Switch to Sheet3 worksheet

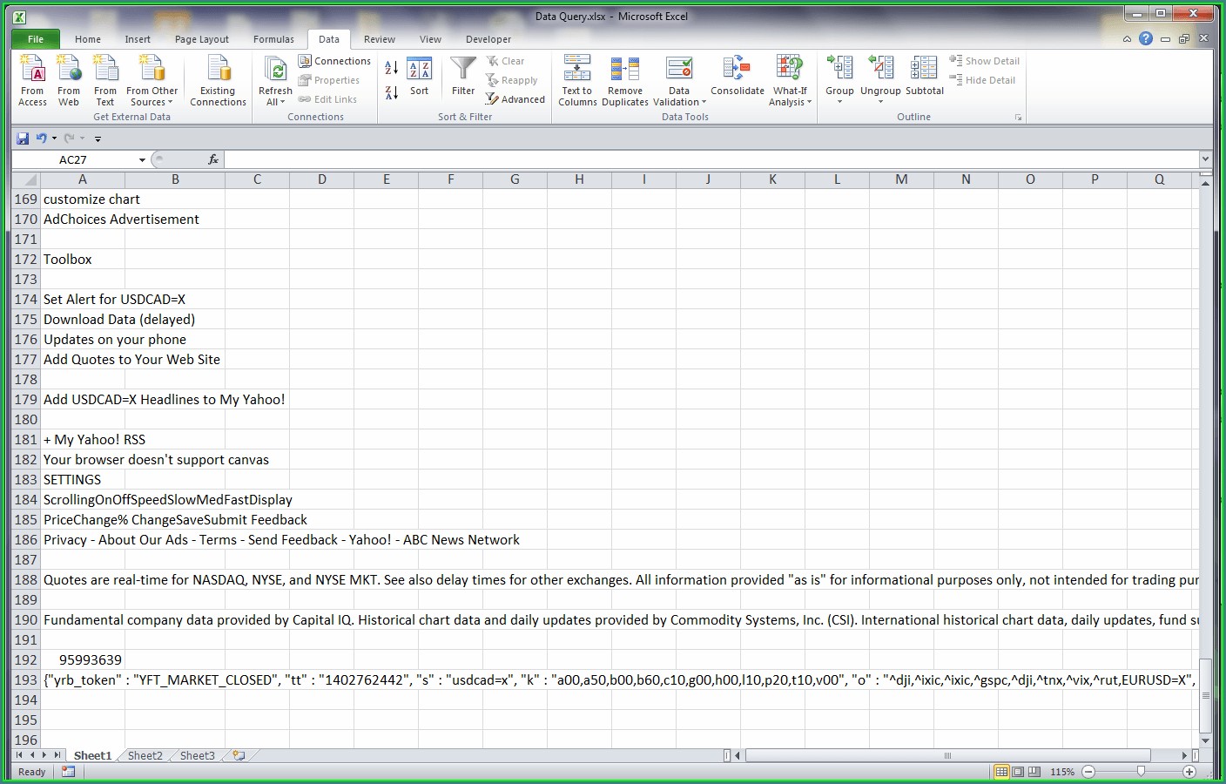[198, 755]
